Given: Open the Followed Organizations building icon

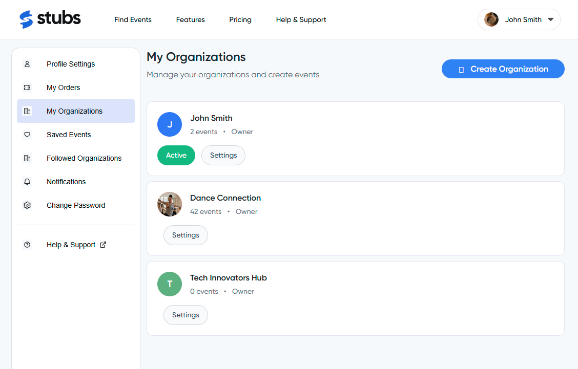Looking at the screenshot, I should (x=27, y=158).
